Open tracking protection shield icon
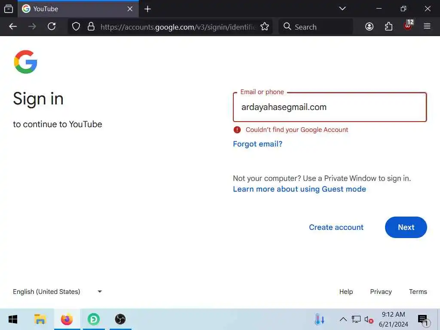 click(76, 27)
